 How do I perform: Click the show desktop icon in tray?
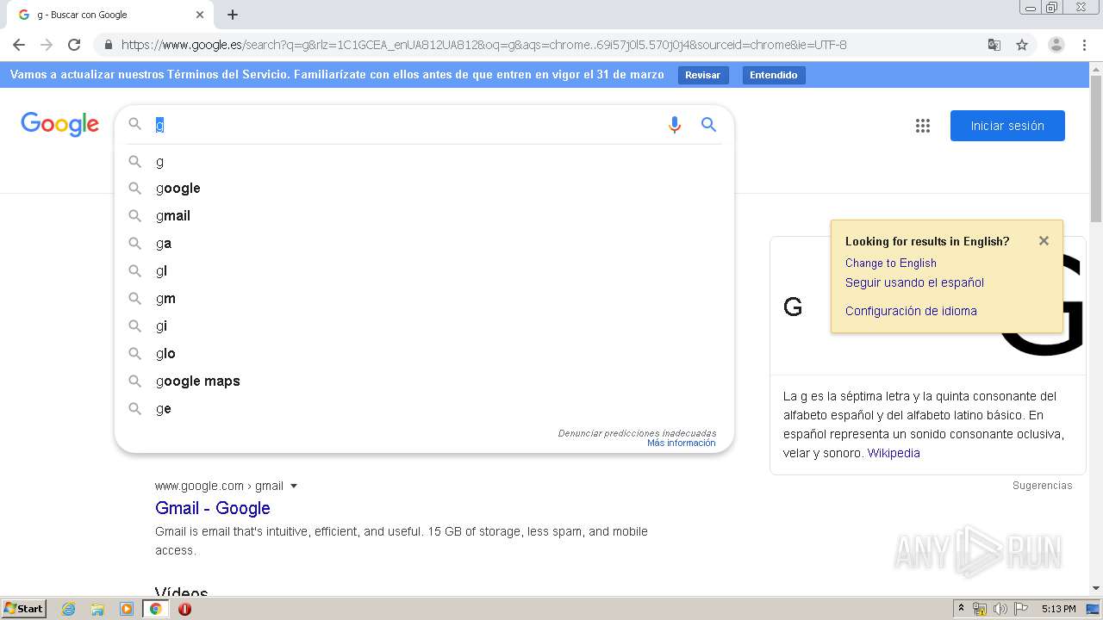click(x=1094, y=609)
